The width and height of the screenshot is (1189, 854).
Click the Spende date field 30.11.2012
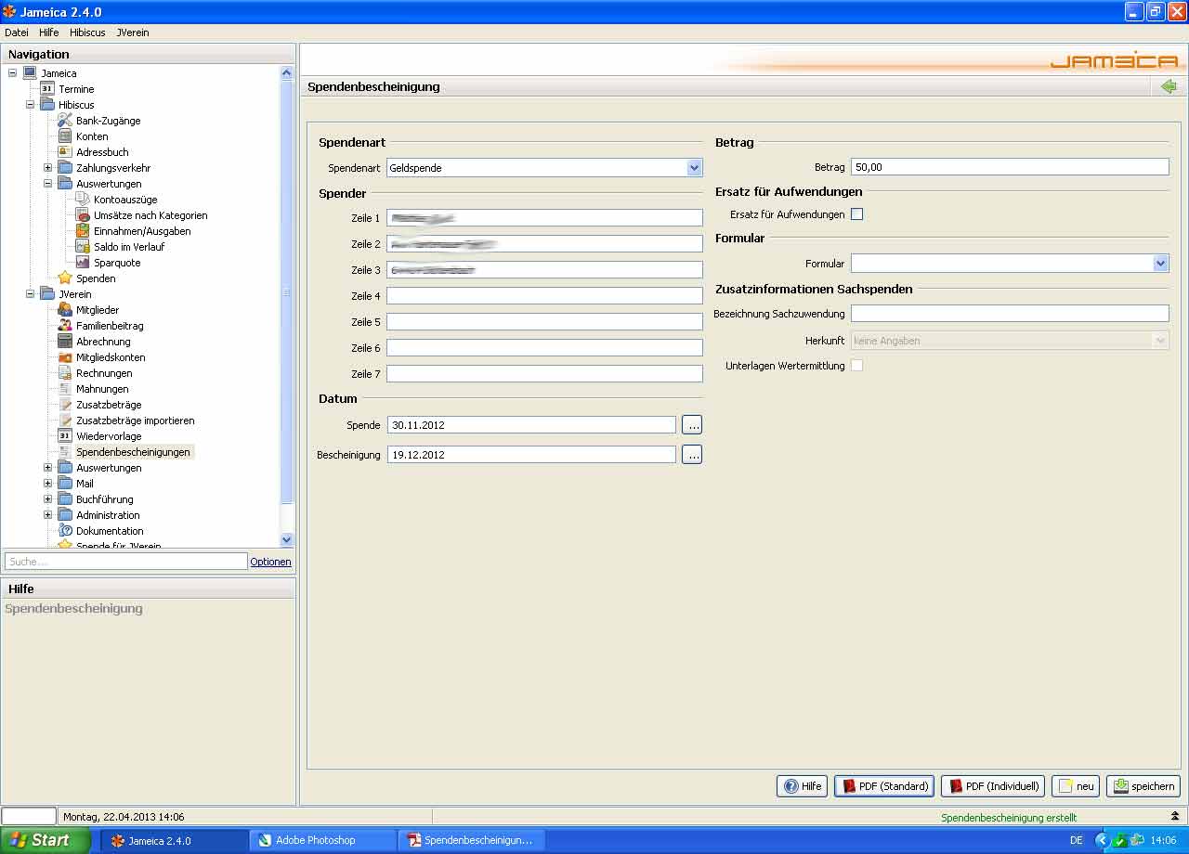point(531,425)
